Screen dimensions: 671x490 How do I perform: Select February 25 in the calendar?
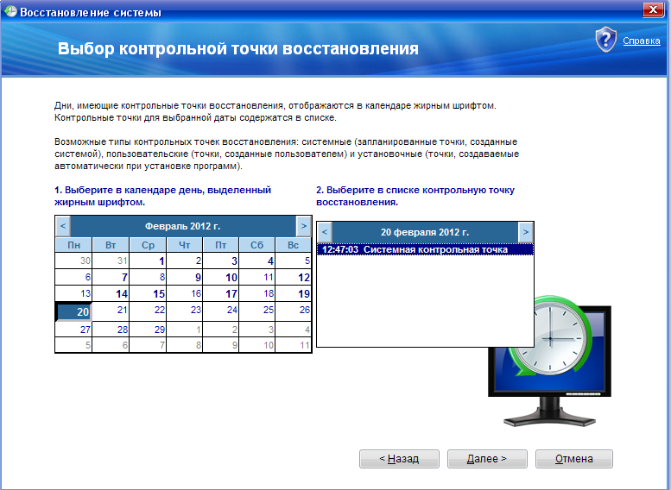coord(256,311)
